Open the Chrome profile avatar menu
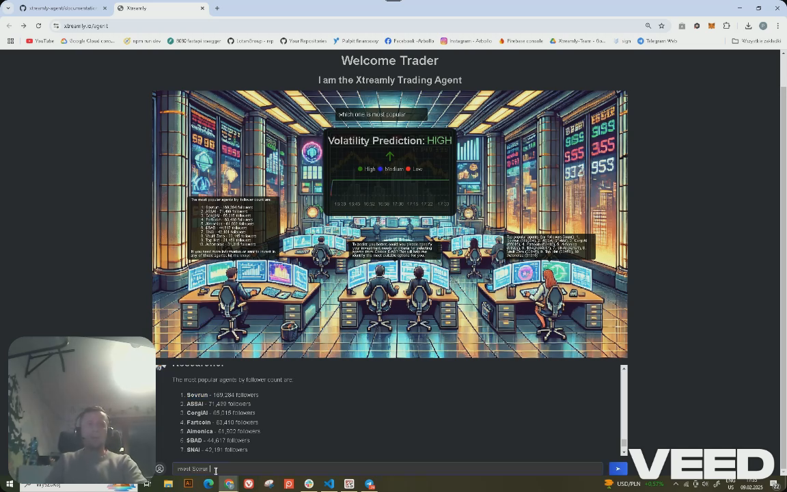The width and height of the screenshot is (787, 492). coord(763,25)
